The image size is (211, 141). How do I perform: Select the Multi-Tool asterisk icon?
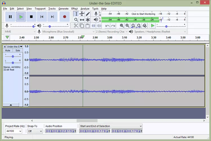click(x=88, y=20)
